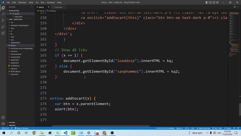This screenshot has height=136, width=241.
Task: Open the Explorer view in activity bar
Action: [3, 8]
